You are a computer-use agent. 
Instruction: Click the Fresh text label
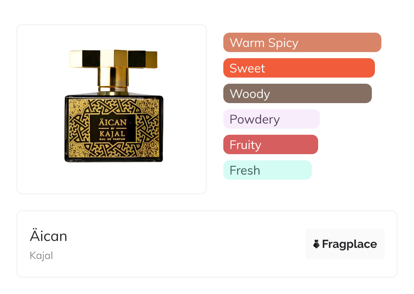point(245,170)
